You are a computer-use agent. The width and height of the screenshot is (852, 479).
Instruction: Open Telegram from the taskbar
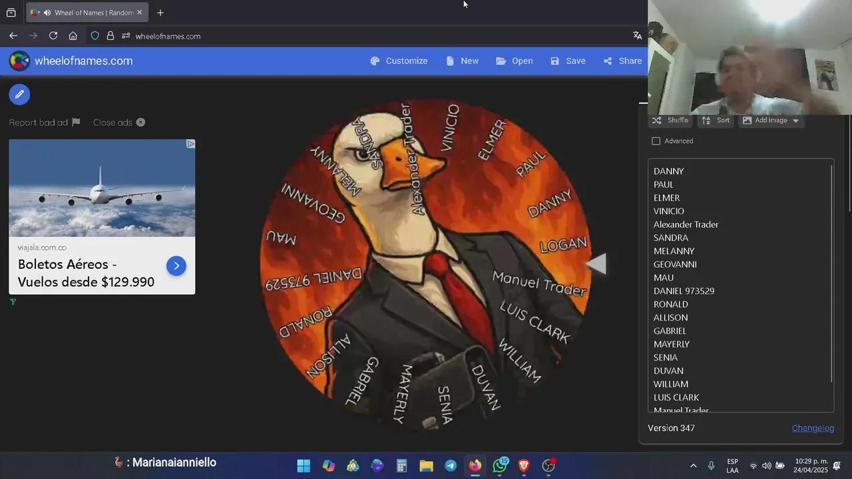pos(451,466)
